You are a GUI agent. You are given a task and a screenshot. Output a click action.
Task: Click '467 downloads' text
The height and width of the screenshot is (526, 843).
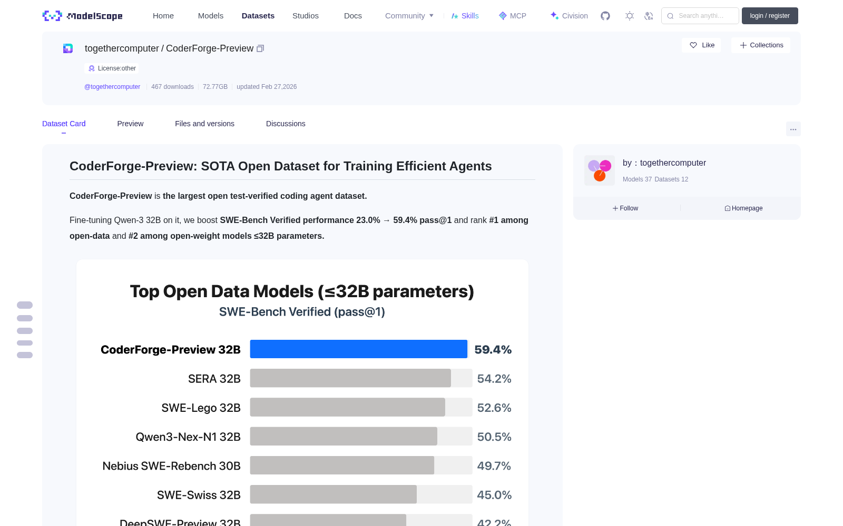[x=172, y=87]
